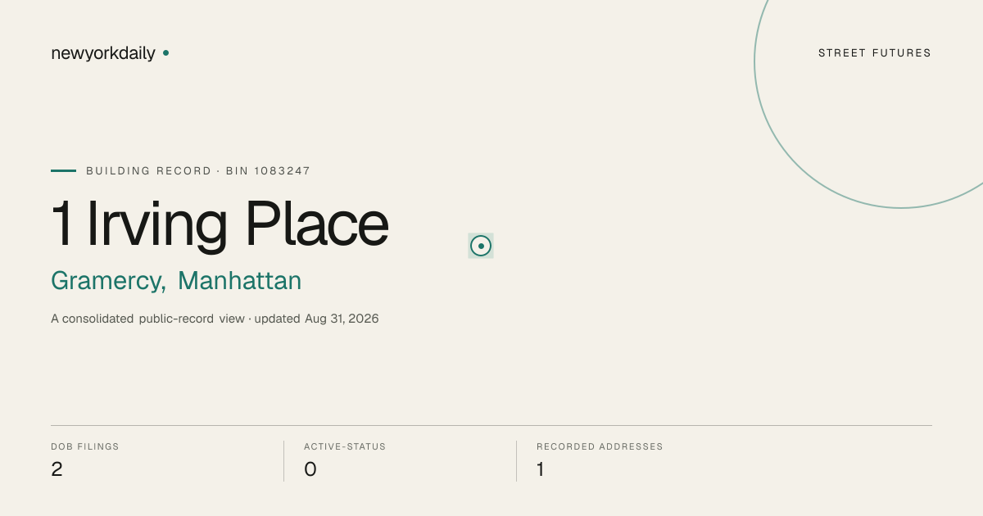
Task: Select the Active-Status label
Action: 345,446
